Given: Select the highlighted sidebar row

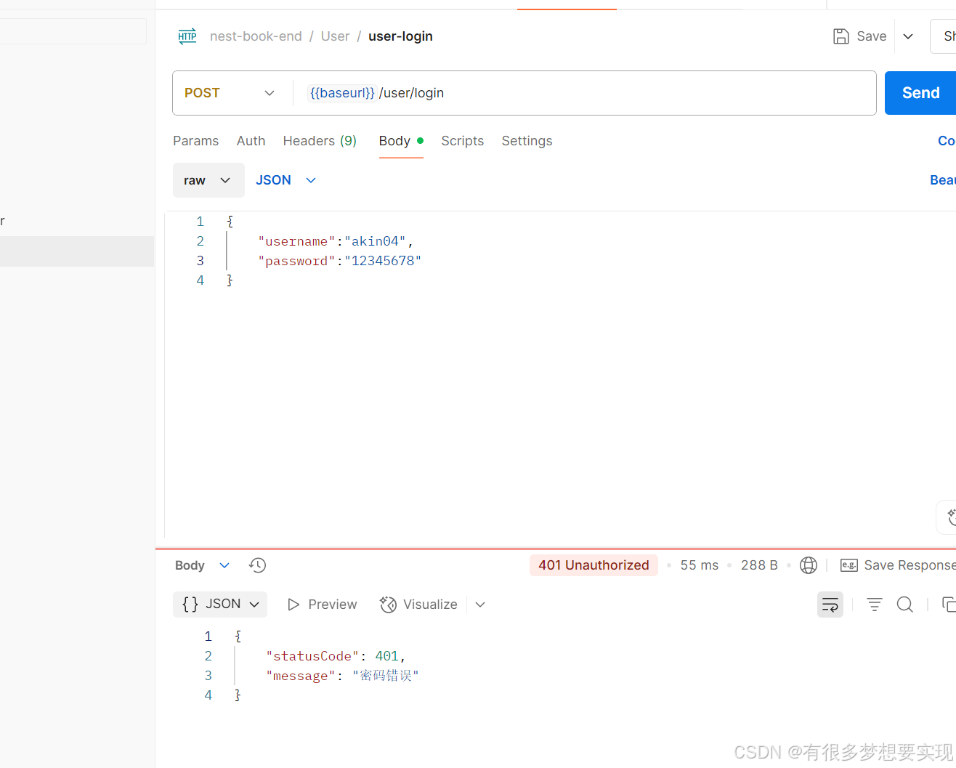Looking at the screenshot, I should (77, 251).
